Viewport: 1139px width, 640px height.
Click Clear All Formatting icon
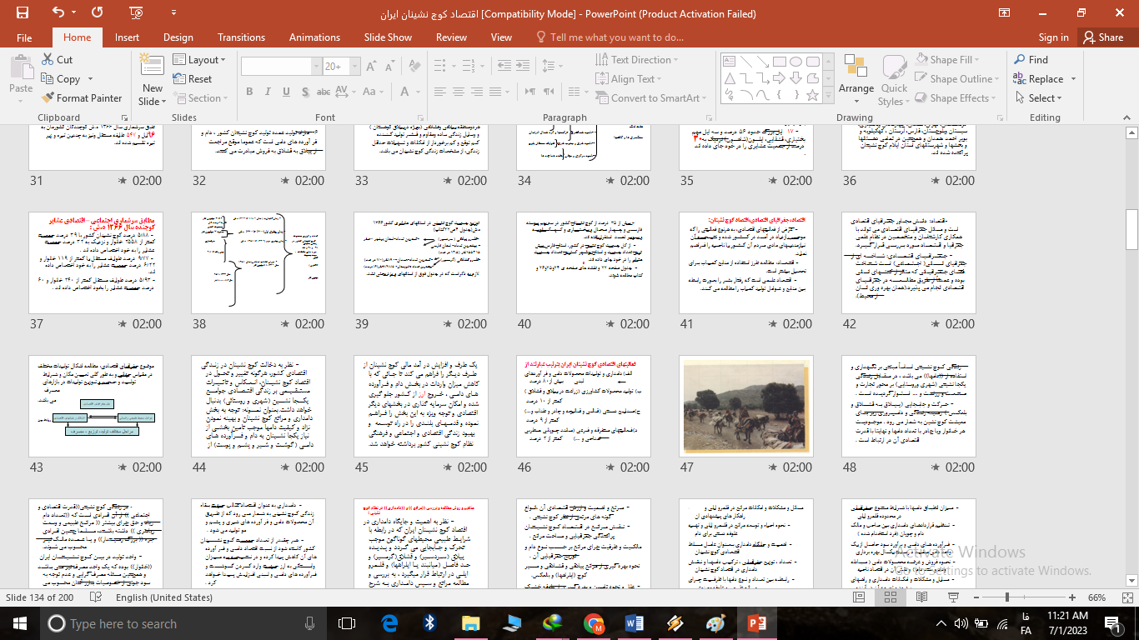point(414,66)
